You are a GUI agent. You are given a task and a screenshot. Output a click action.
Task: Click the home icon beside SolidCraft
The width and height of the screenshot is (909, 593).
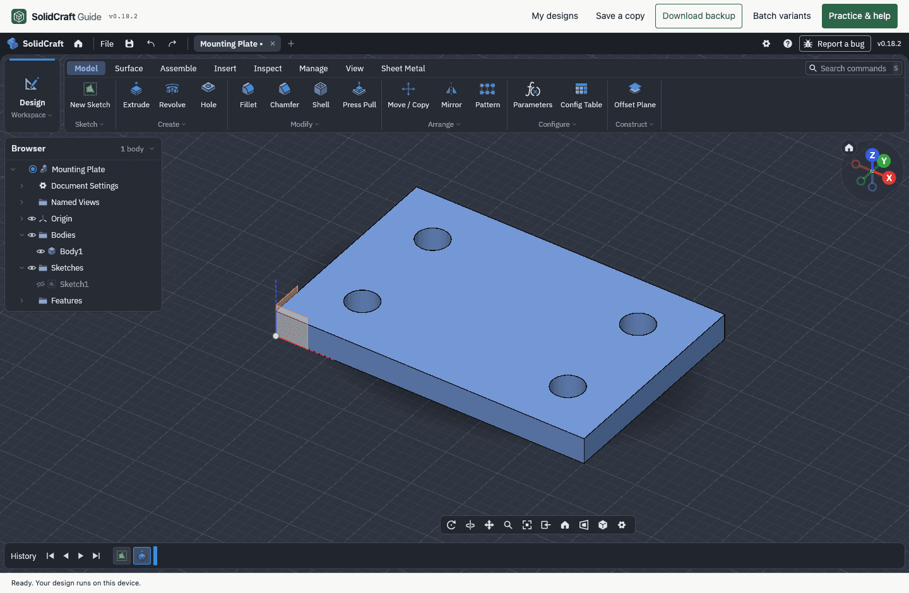click(x=78, y=44)
